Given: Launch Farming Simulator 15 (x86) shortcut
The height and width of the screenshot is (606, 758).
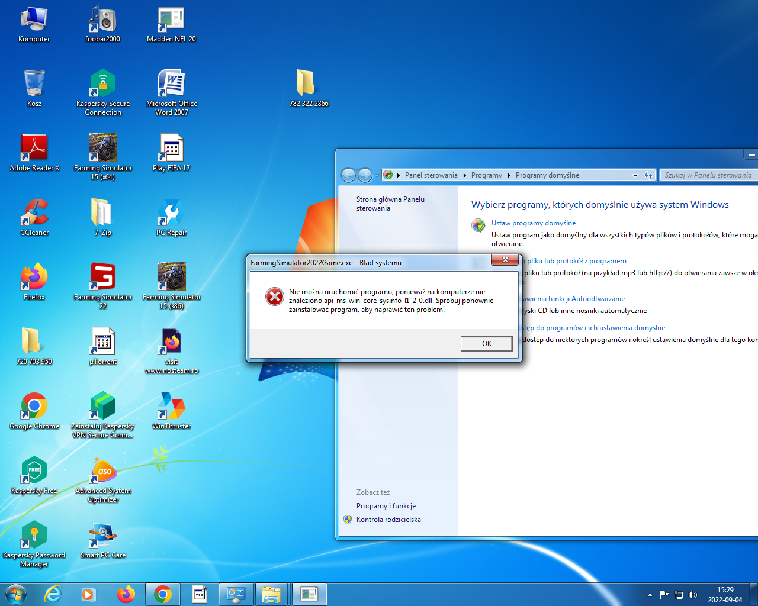Looking at the screenshot, I should [x=171, y=286].
